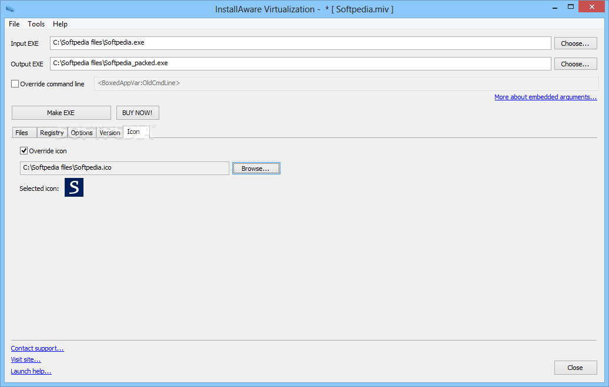The height and width of the screenshot is (387, 609).
Task: Follow the Visit site link
Action: coord(26,359)
